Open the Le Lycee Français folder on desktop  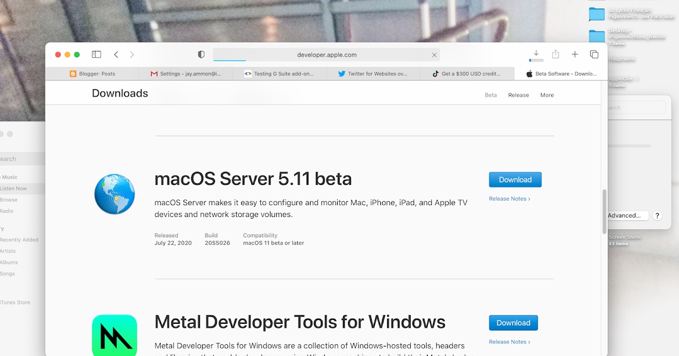[597, 14]
